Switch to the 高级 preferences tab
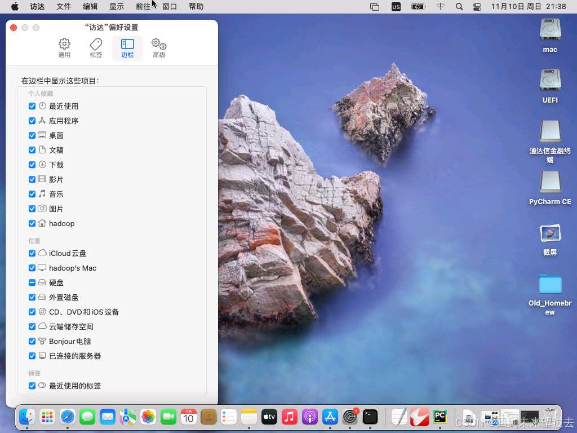This screenshot has width=577, height=433. (158, 48)
